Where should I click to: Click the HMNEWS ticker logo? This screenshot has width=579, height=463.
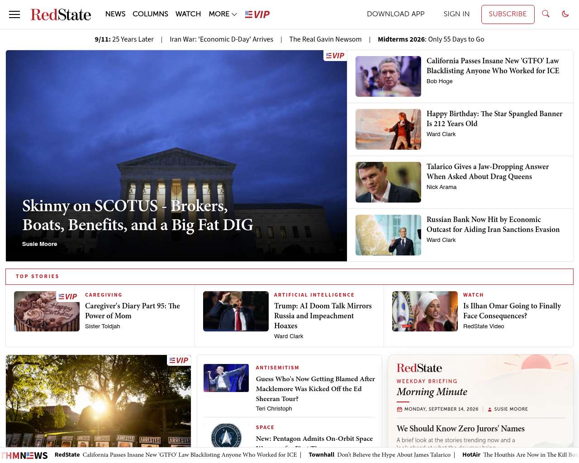point(24,455)
